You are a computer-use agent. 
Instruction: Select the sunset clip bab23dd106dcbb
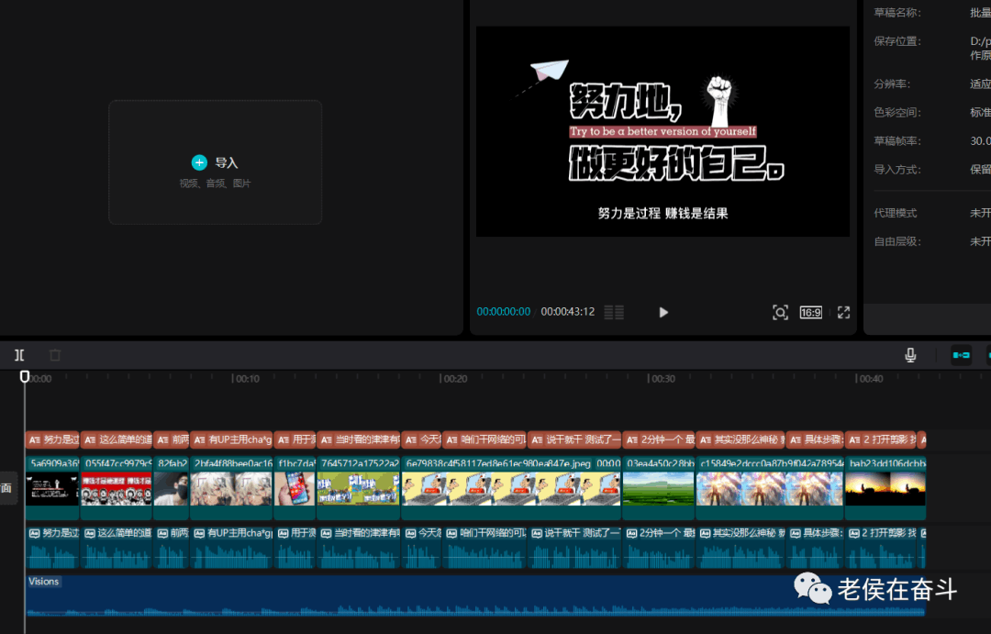coord(885,488)
